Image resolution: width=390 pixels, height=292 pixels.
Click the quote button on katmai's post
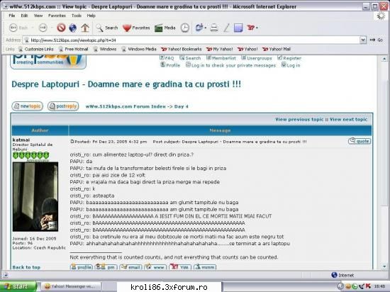(x=360, y=141)
